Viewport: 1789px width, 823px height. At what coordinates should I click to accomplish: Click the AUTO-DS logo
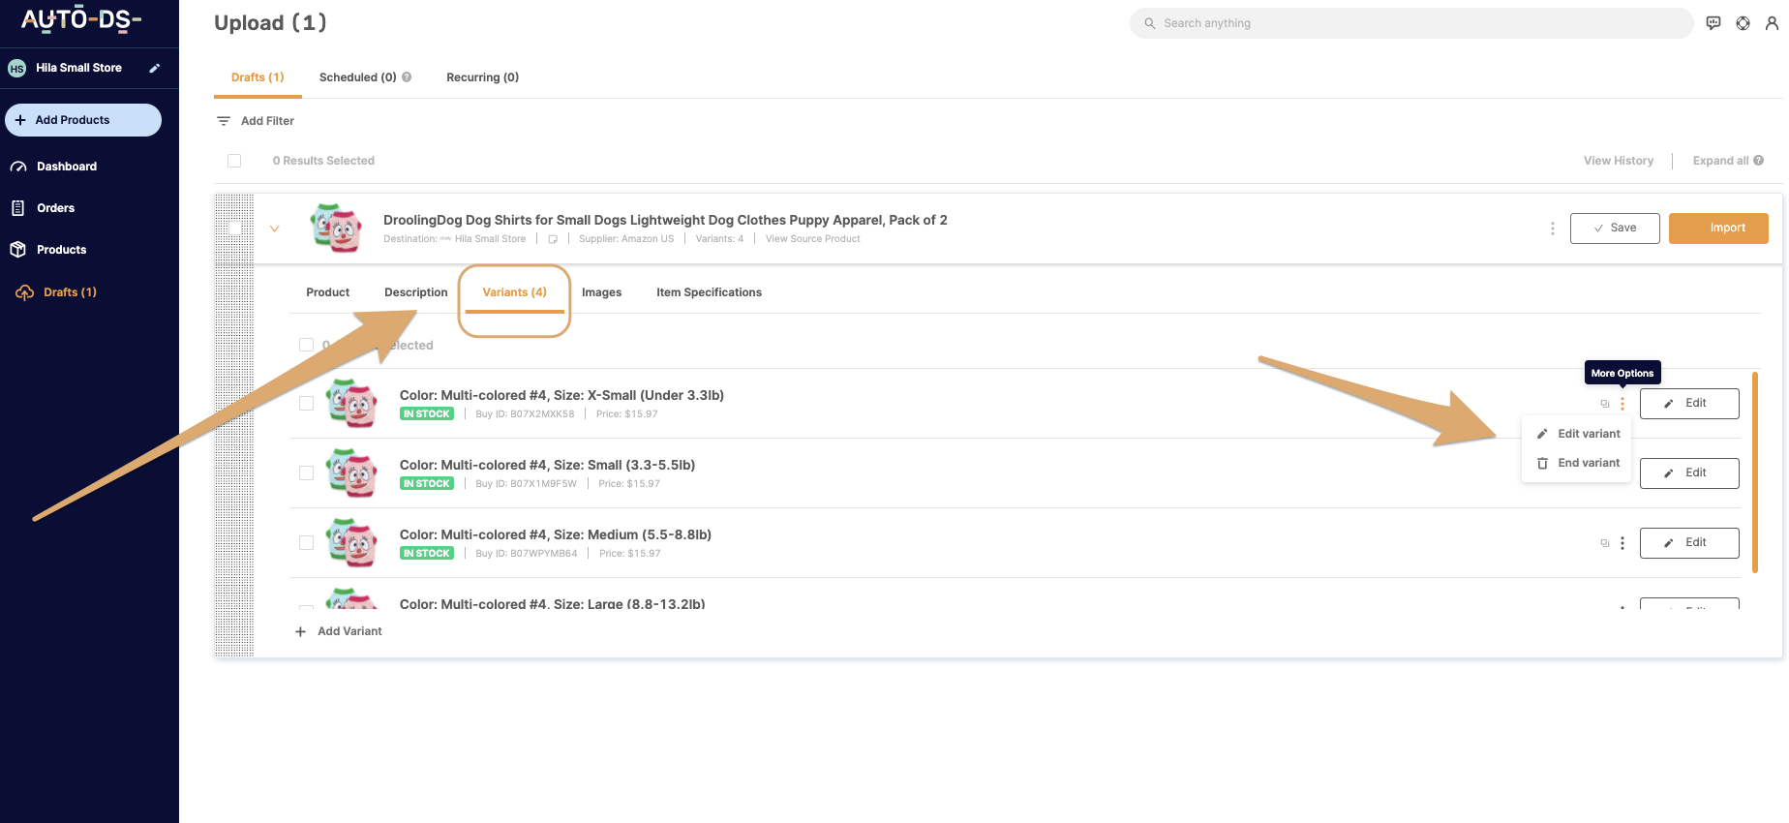tap(81, 19)
